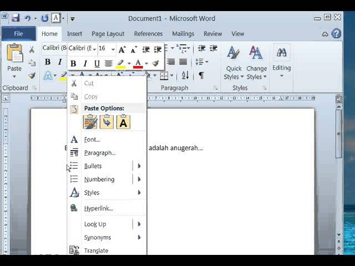
Task: Click ribbon Increase Indent icon
Action: 213,48
